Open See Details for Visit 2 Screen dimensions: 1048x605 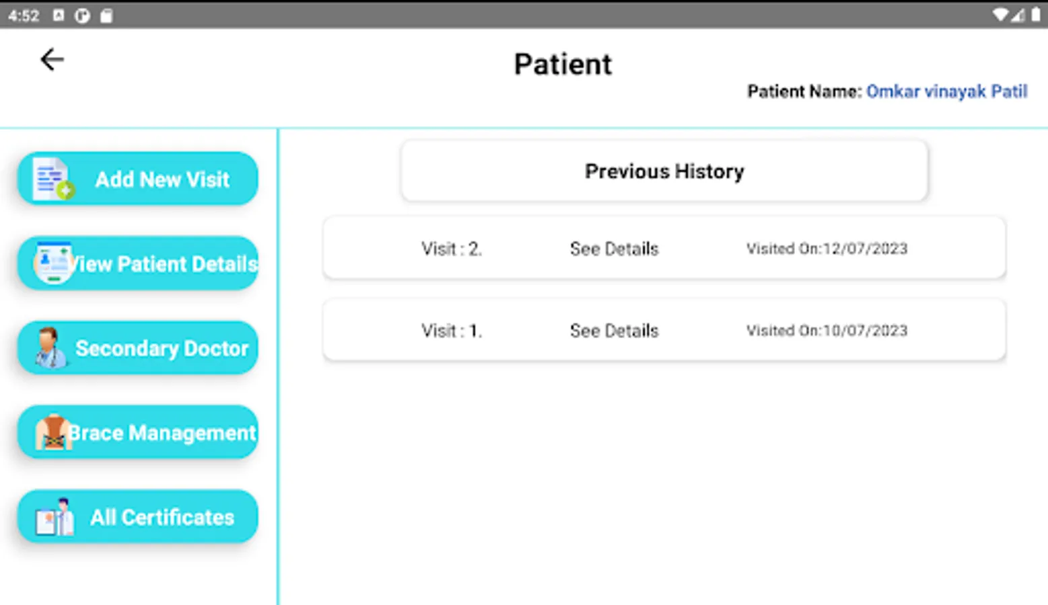(614, 249)
